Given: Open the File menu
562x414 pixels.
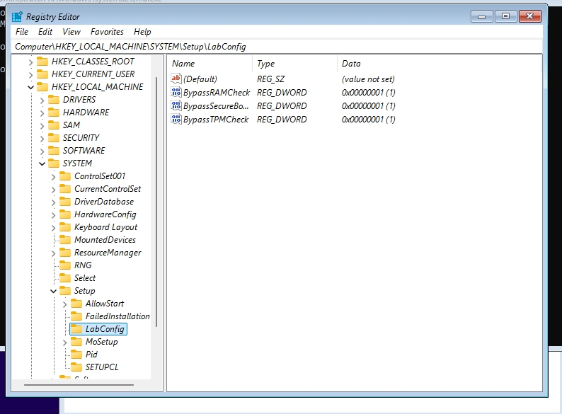Looking at the screenshot, I should coord(22,32).
